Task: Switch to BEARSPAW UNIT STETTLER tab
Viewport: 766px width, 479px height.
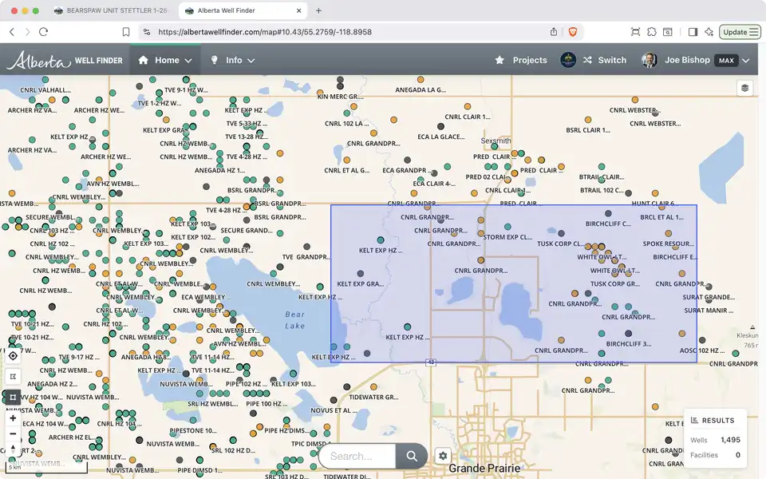Action: point(111,10)
